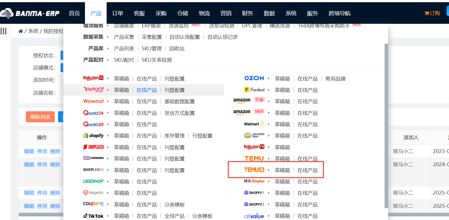This screenshot has width=449, height=220.
Task: Open the 仓储 top menu
Action: tap(183, 13)
